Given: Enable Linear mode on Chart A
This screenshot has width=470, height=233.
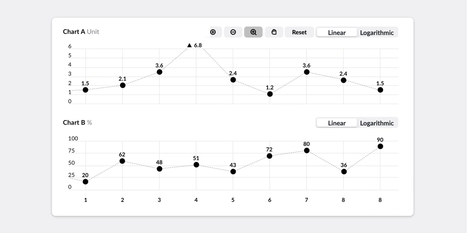Looking at the screenshot, I should pos(337,33).
